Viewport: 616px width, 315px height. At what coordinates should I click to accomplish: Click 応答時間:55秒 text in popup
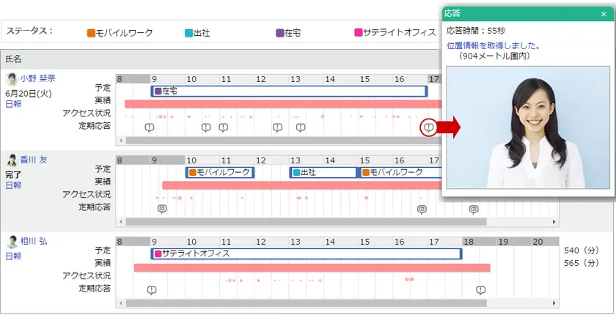coord(476,31)
